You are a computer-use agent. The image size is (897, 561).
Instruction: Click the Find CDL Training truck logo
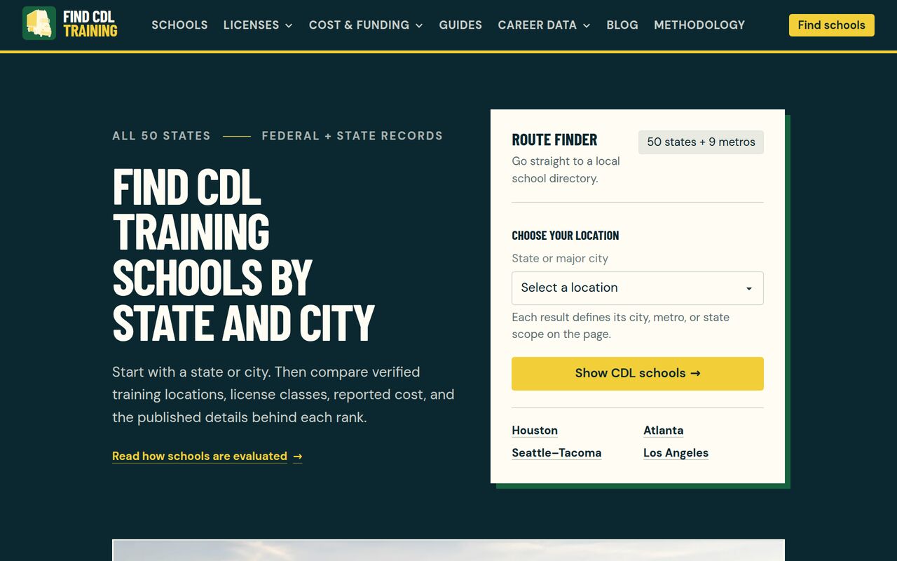[70, 24]
